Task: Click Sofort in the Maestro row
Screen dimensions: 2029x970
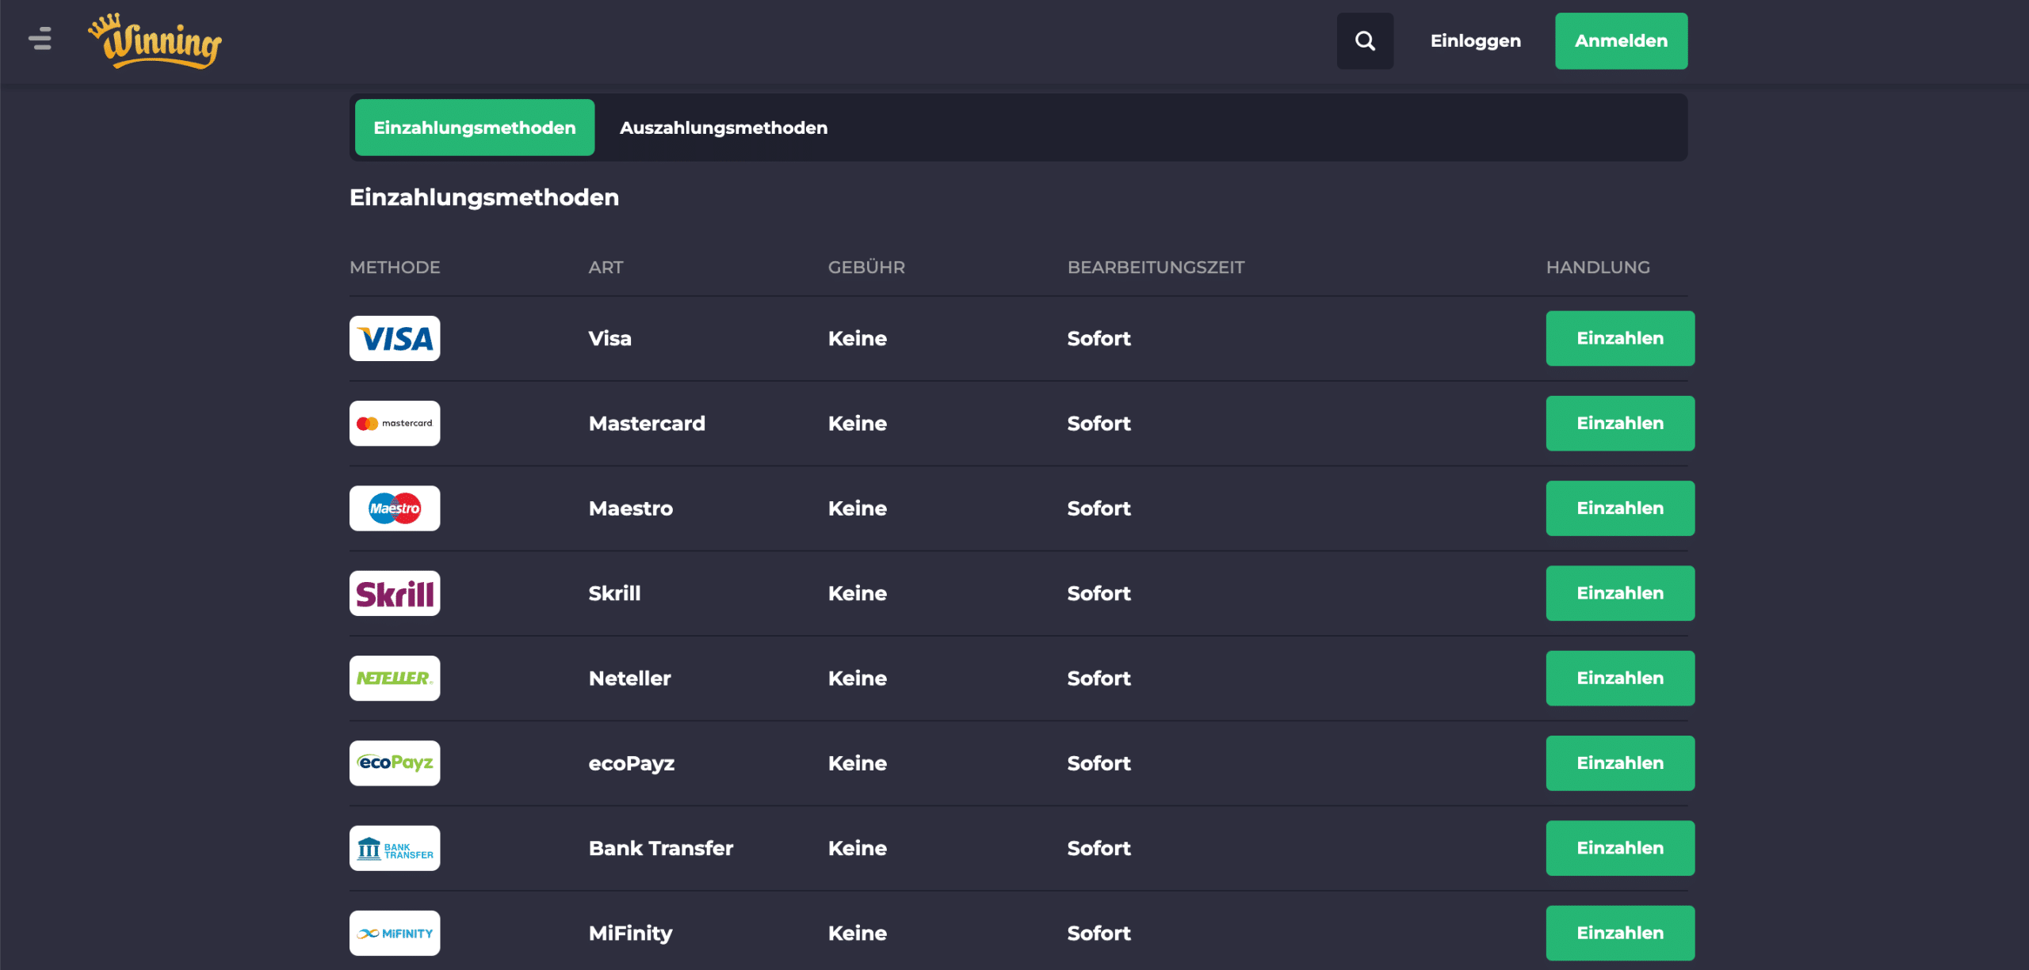Action: point(1099,508)
